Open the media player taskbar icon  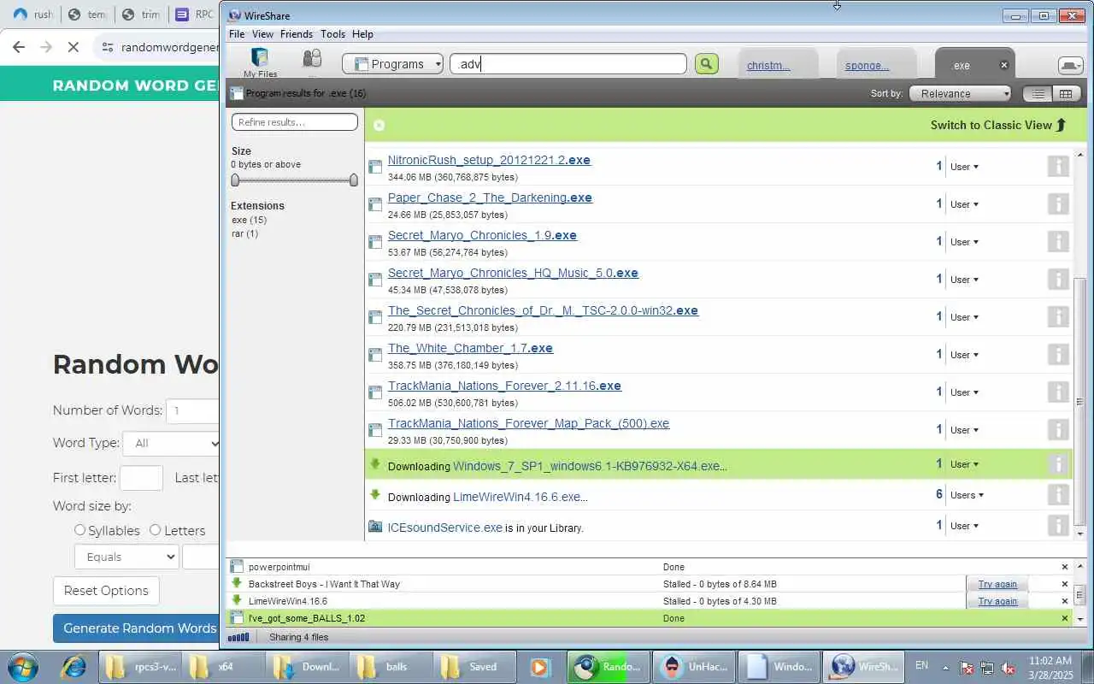[539, 667]
